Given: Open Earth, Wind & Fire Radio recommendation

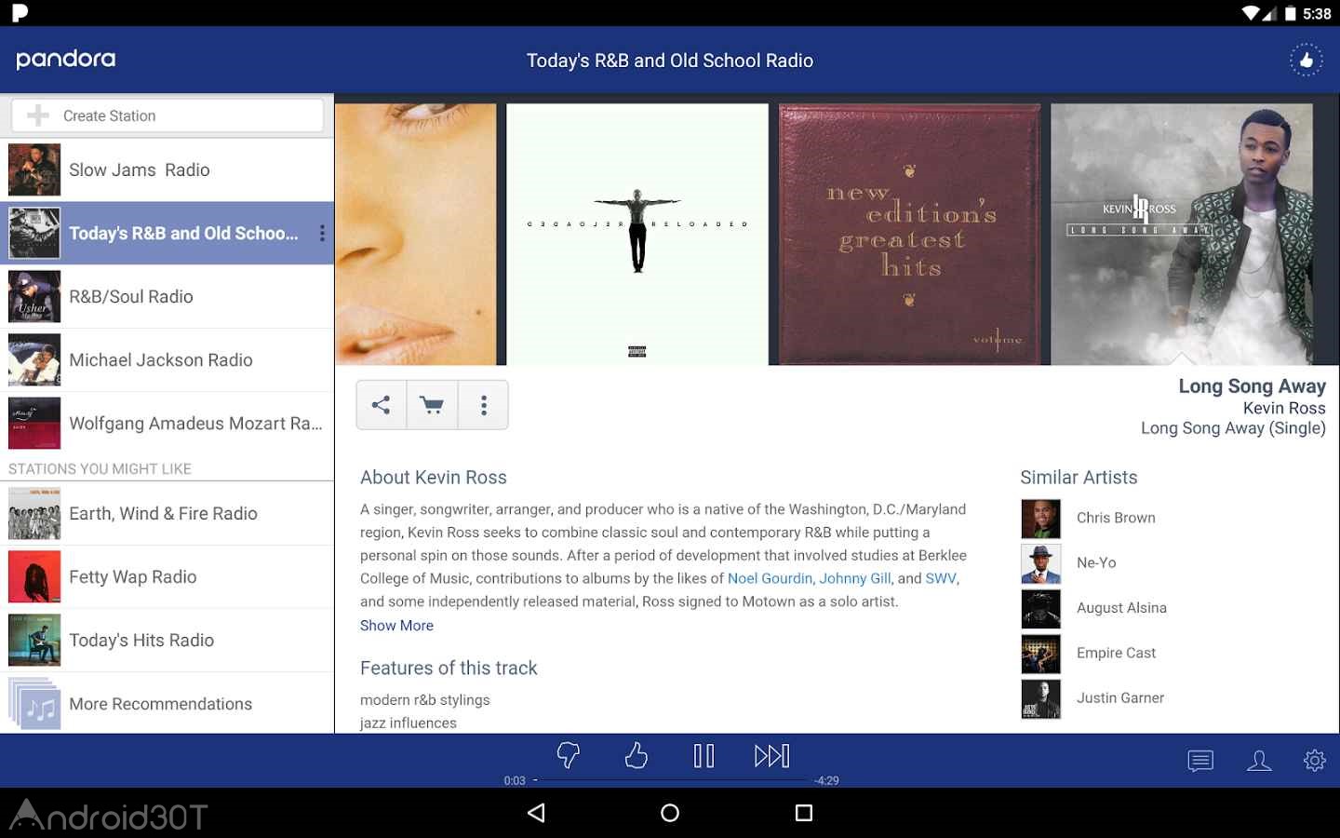Looking at the screenshot, I should point(167,513).
